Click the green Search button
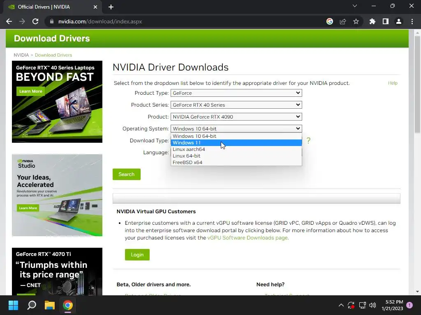421x315 pixels. click(x=127, y=174)
